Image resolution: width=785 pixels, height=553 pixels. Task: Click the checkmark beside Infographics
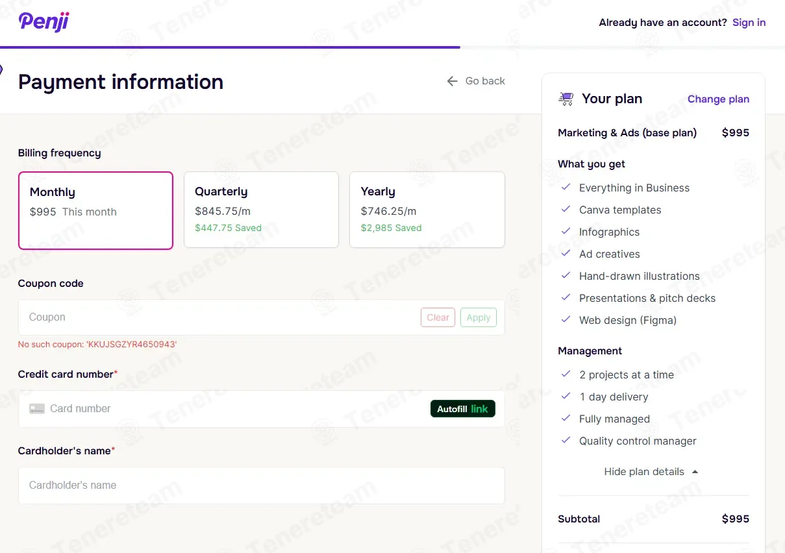click(566, 232)
